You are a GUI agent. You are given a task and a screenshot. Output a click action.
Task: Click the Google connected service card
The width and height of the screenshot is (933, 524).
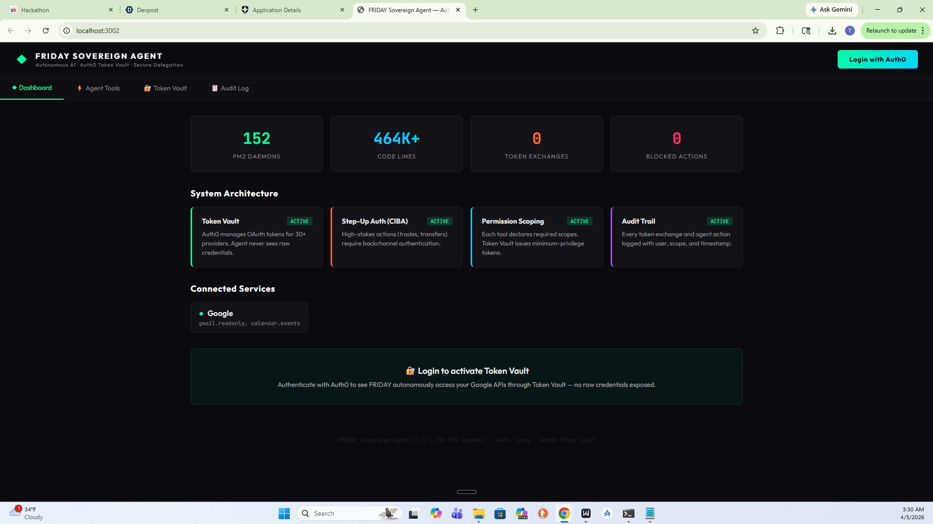[x=249, y=317]
